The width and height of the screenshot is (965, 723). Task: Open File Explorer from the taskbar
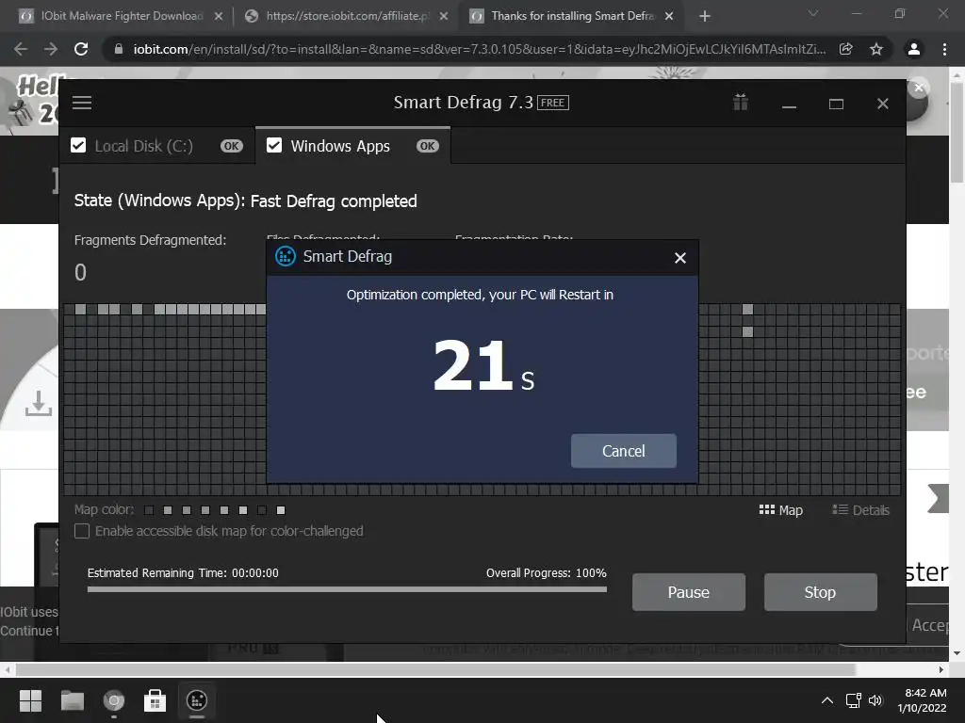click(72, 700)
